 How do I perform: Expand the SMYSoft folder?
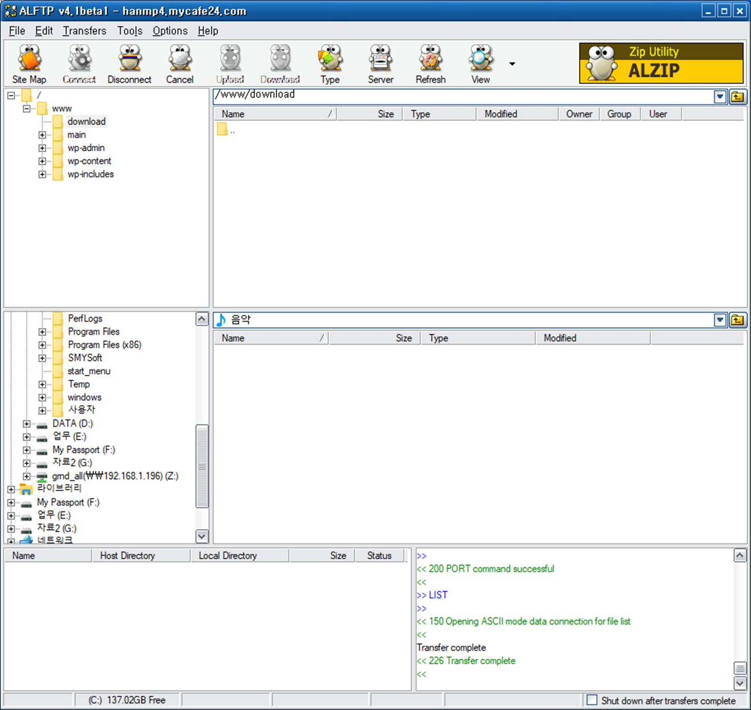pos(42,358)
